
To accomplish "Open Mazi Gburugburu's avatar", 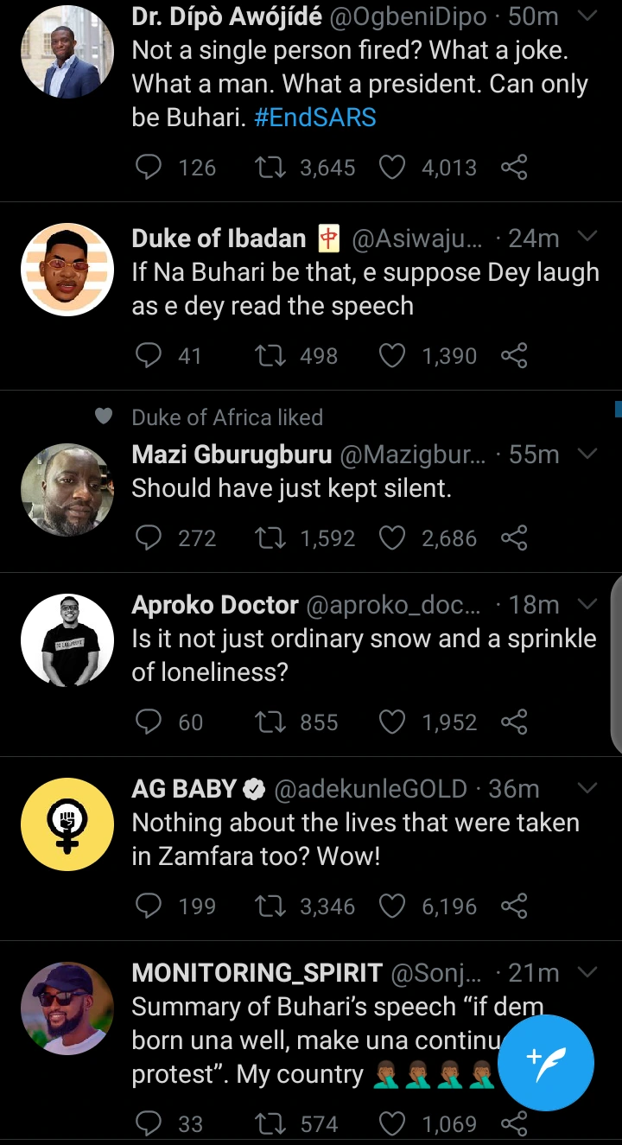I will click(x=67, y=489).
